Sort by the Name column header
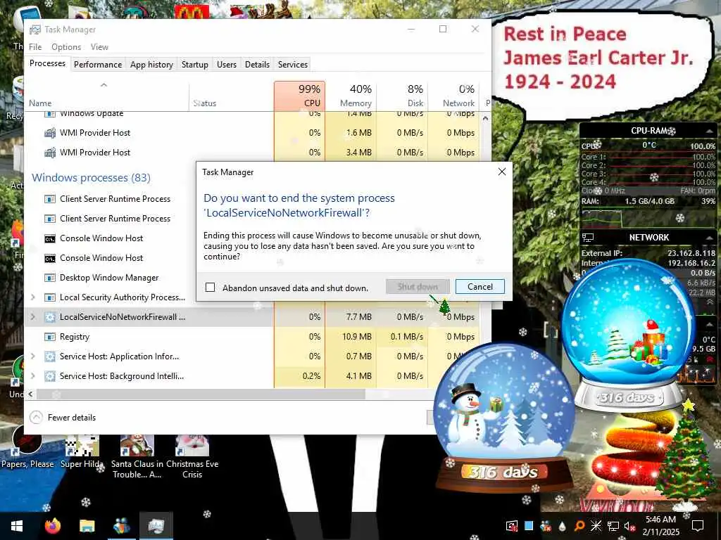Screen dimensions: 721x540 pos(107,96)
